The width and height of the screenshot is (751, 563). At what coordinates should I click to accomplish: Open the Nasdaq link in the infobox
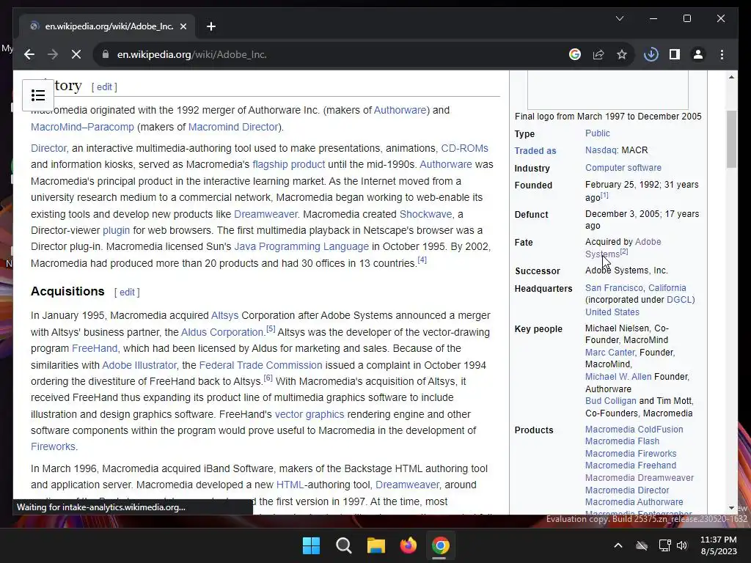[601, 150]
